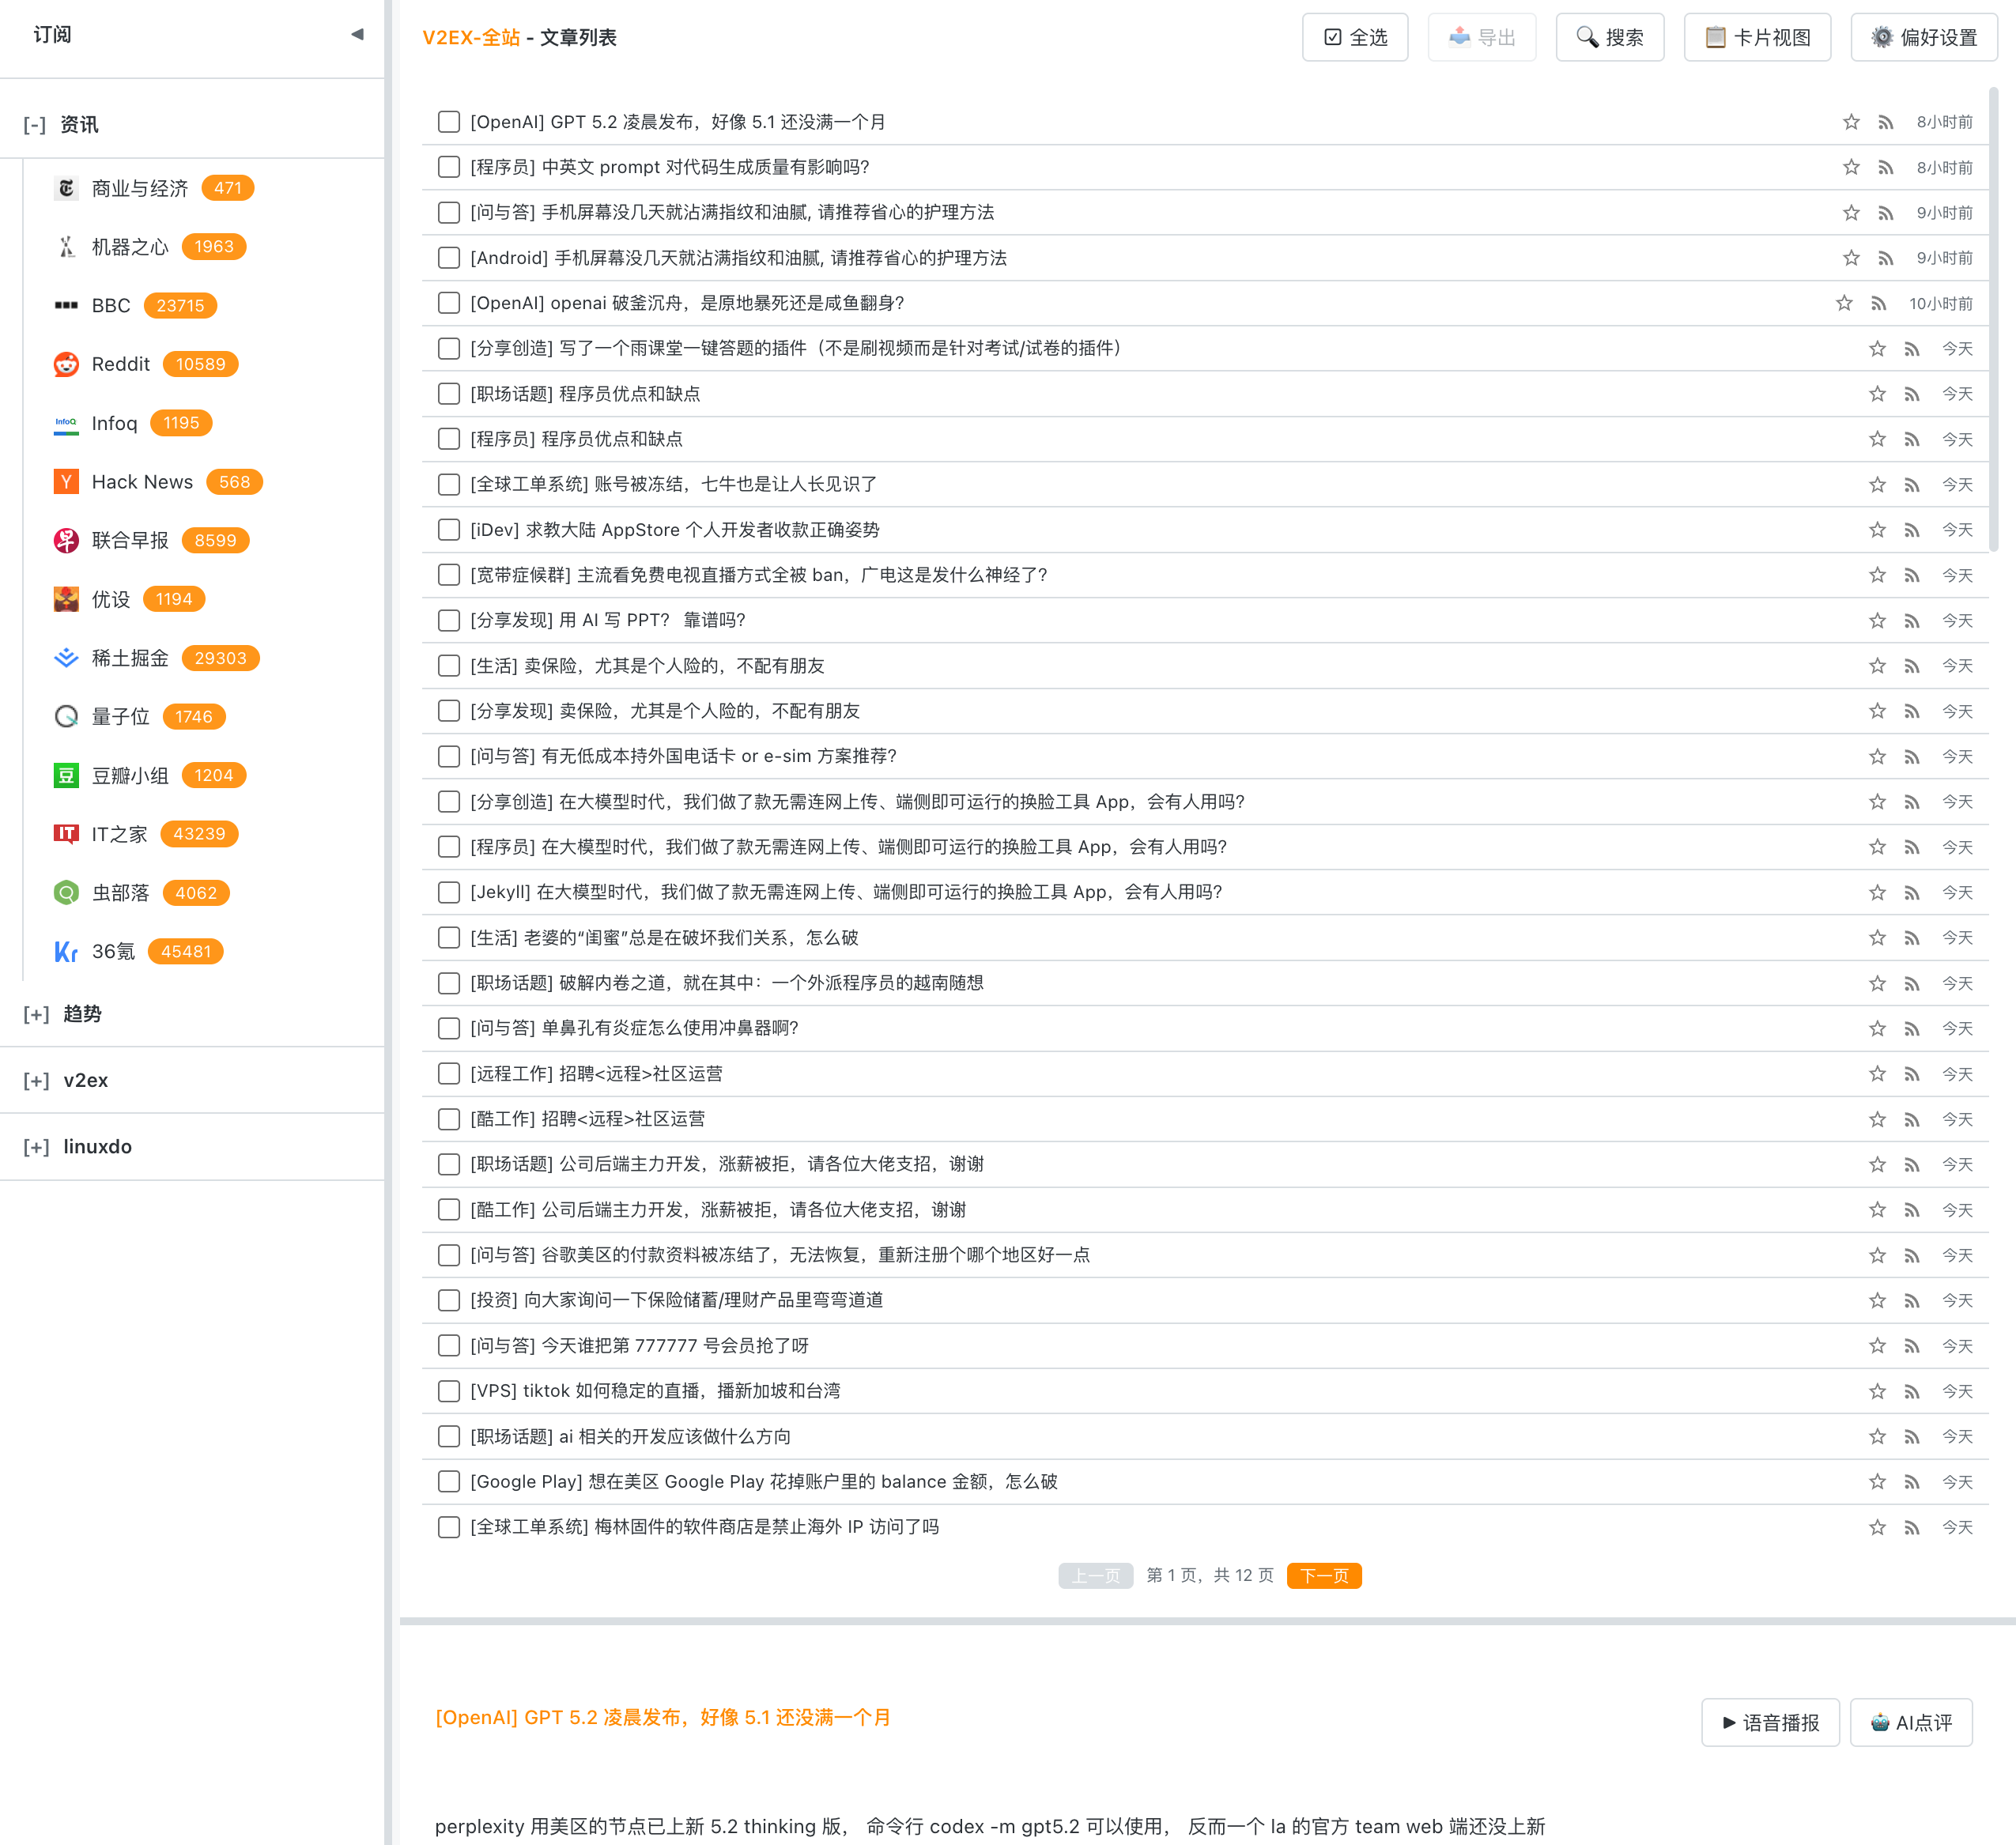The image size is (2016, 1845).
Task: Click RSS icon for prompt code-quality article
Action: 1885,168
